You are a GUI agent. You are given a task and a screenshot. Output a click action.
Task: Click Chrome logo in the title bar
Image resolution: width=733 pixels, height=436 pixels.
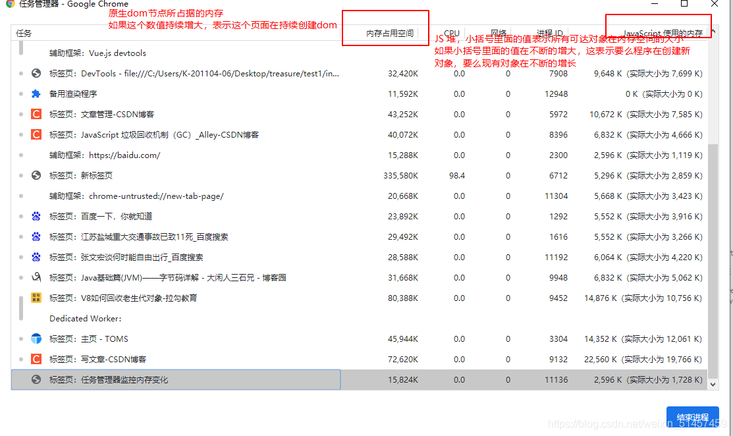[10, 4]
